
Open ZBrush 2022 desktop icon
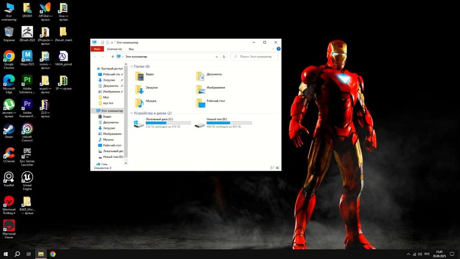tap(27, 34)
